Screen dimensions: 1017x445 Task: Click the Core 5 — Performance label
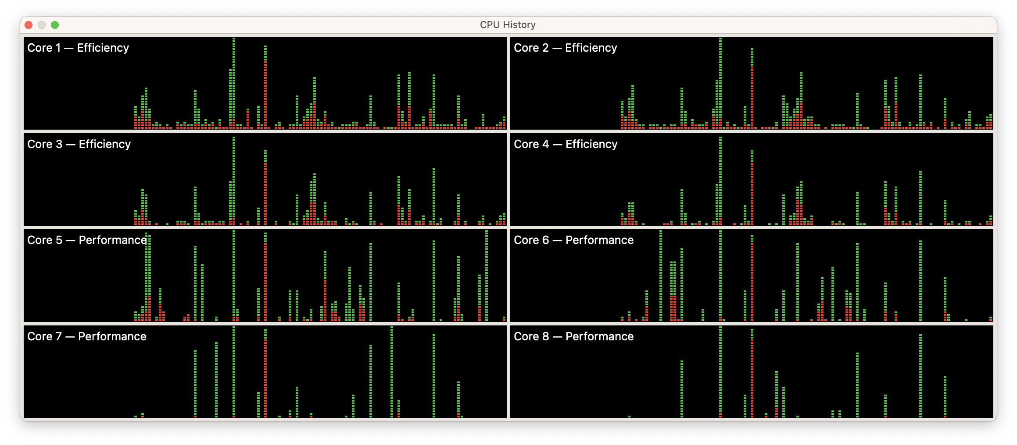tap(87, 240)
